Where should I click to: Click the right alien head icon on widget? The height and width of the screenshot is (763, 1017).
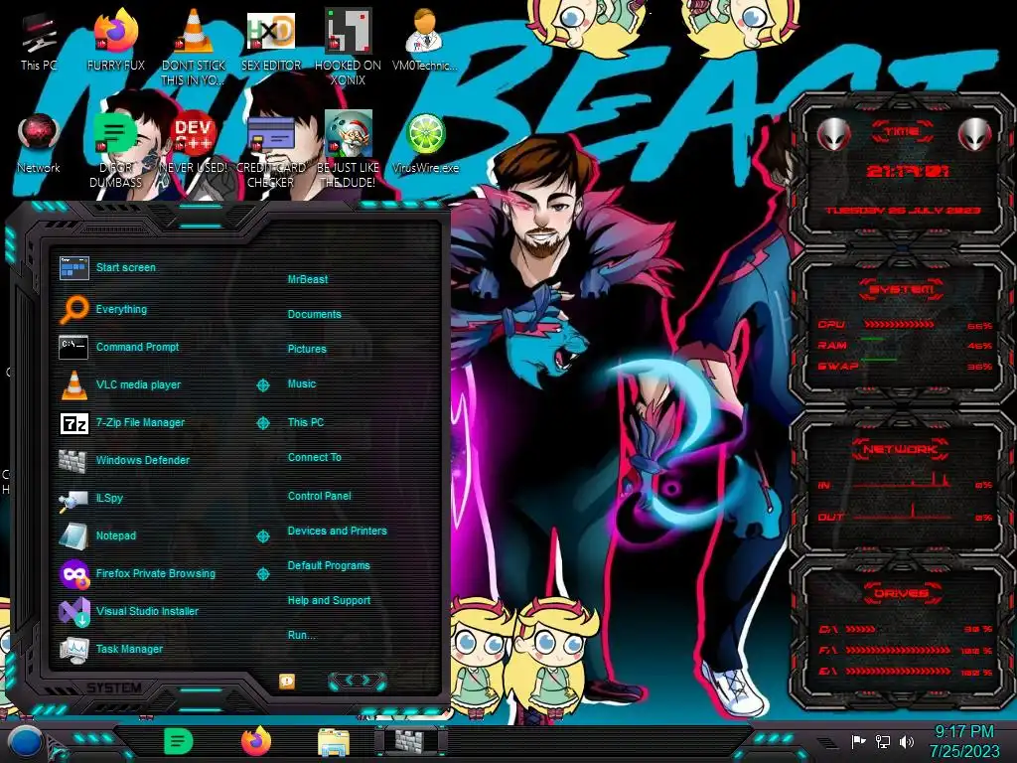pos(975,134)
